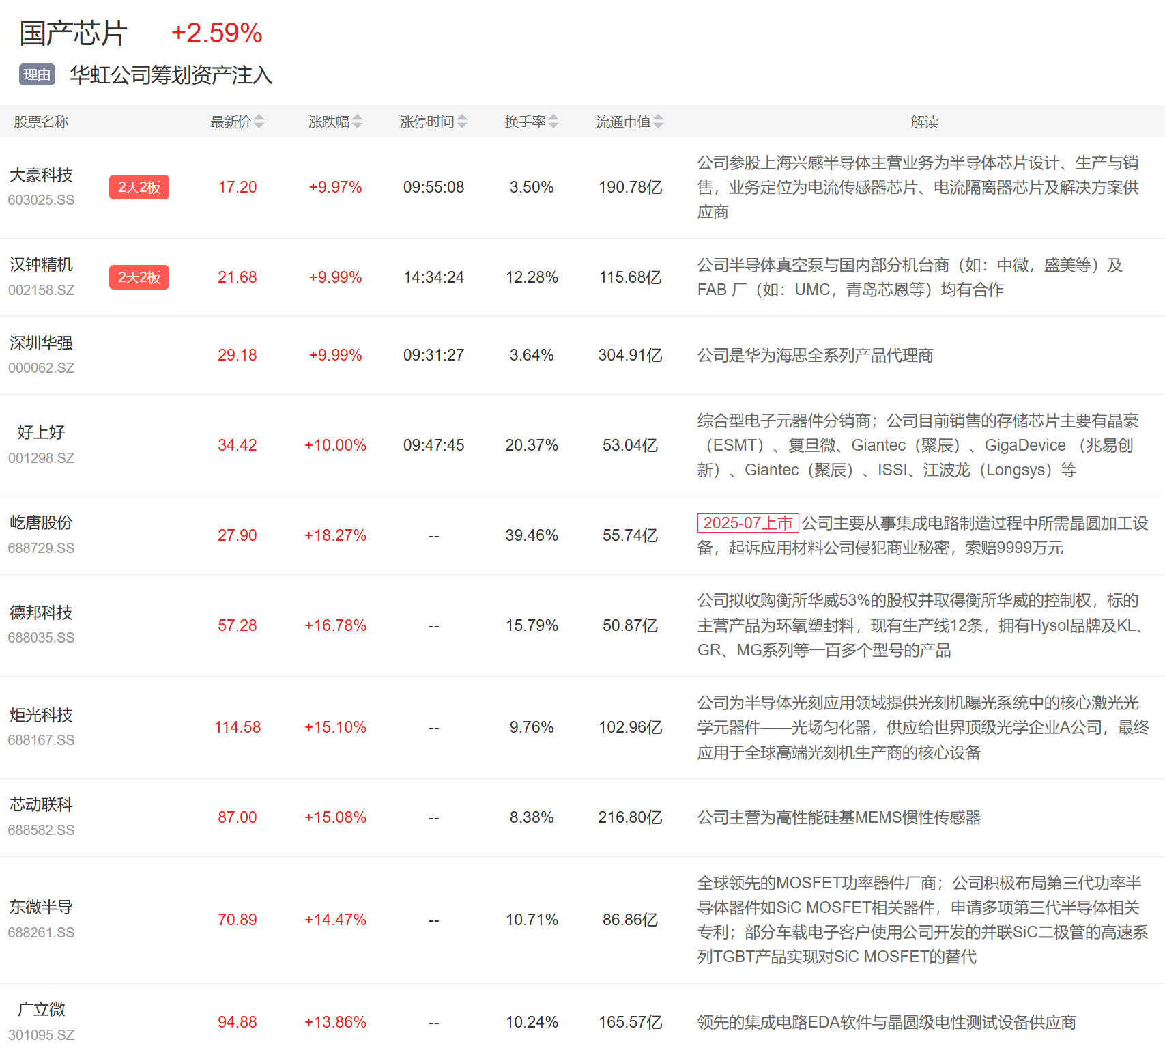Open 大豪科技 stock name link

click(41, 175)
